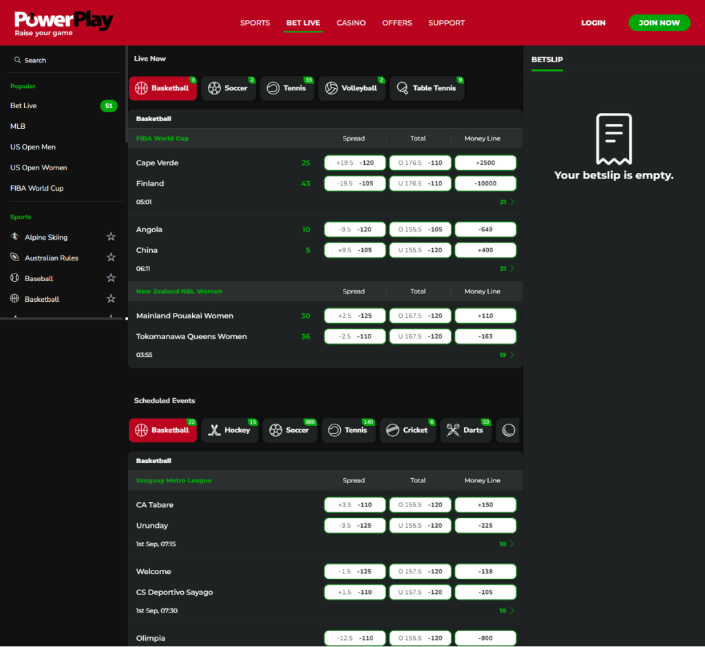Bet Tokomanawa Queens Women money line -163
Viewport: 705px width, 647px height.
coord(485,336)
